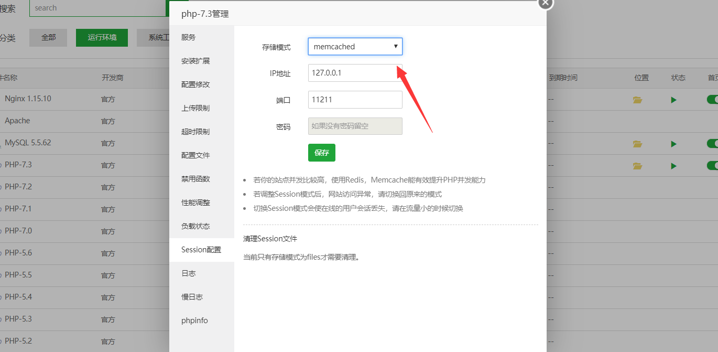Image resolution: width=718 pixels, height=352 pixels.
Task: Toggle the Nginx homepage display switch
Action: 713,99
